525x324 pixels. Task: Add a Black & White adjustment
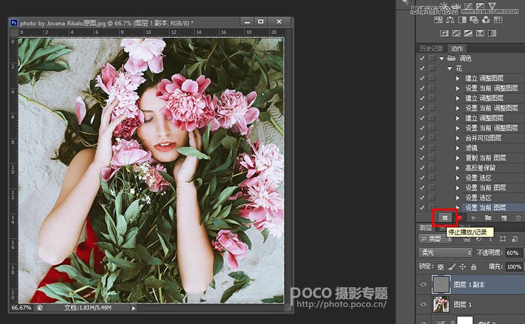click(x=462, y=20)
